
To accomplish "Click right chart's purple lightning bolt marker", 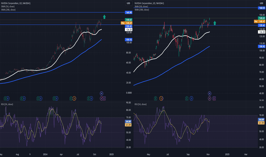I will tap(209, 98).
